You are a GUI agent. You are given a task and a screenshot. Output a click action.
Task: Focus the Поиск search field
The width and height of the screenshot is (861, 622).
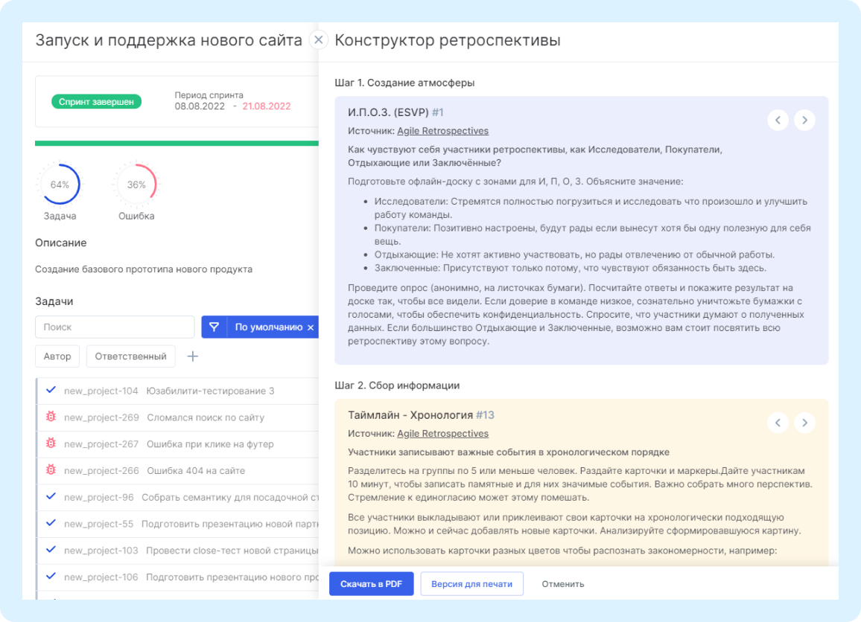[115, 327]
